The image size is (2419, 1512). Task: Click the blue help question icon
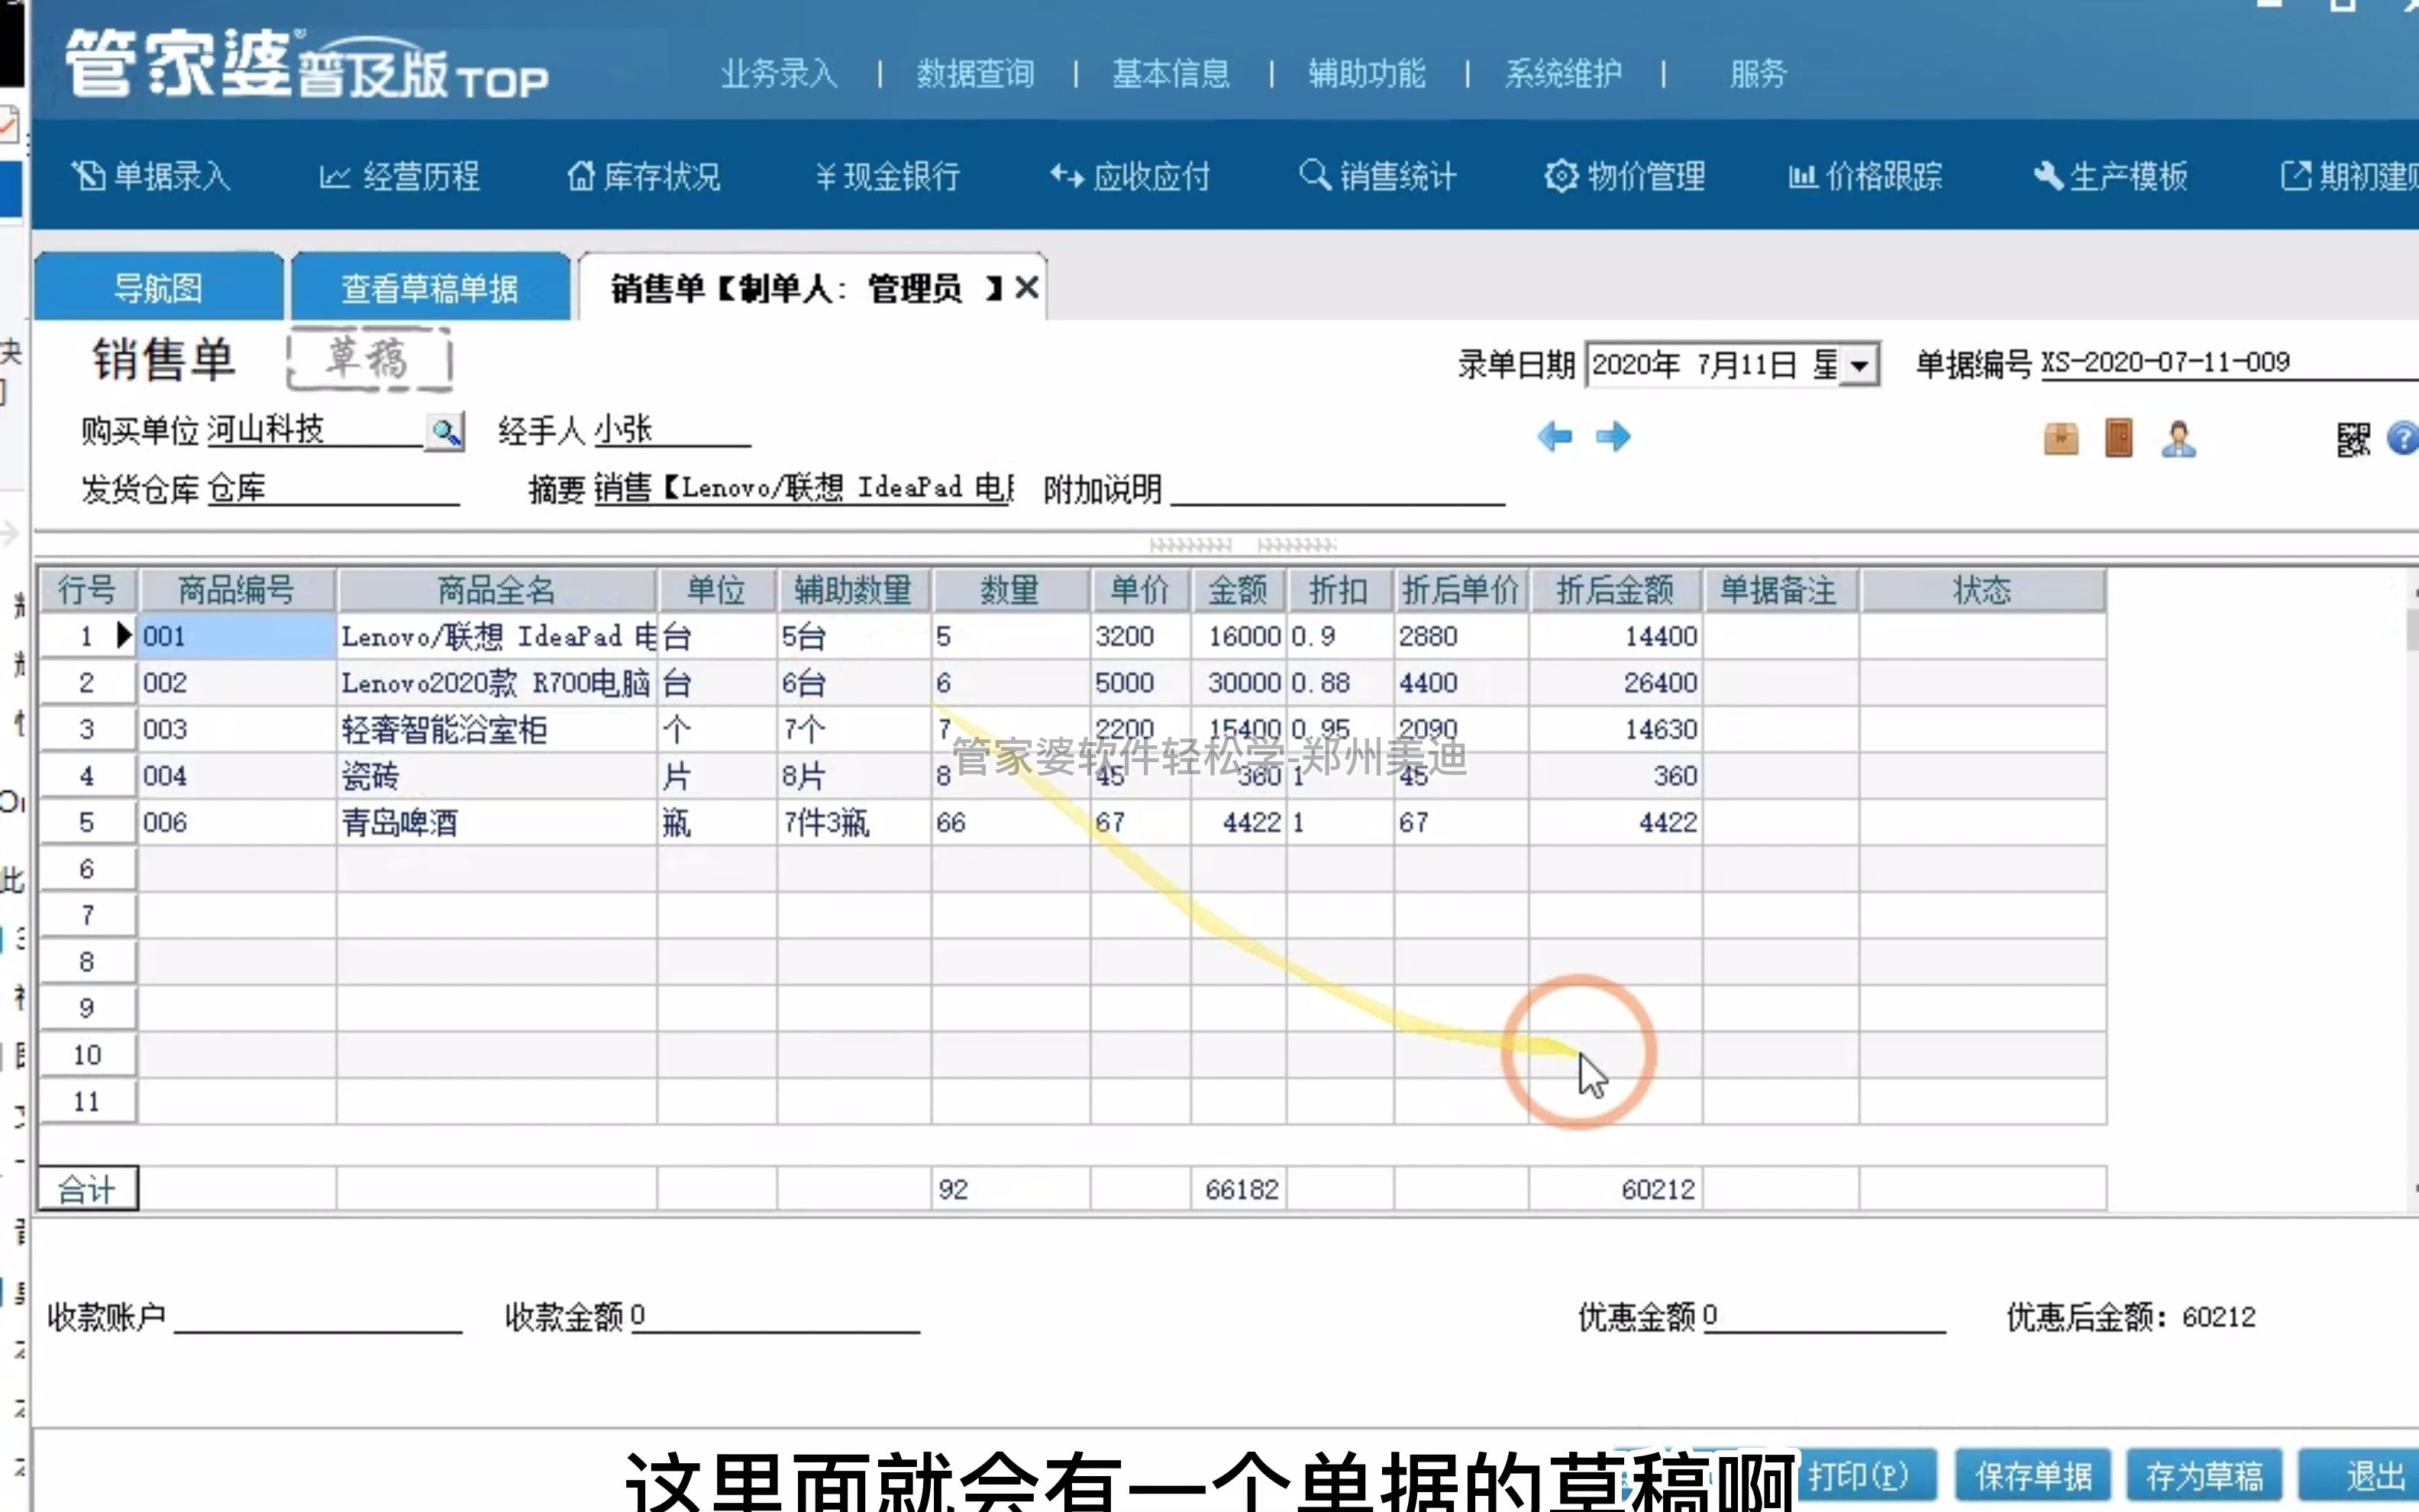[2404, 438]
